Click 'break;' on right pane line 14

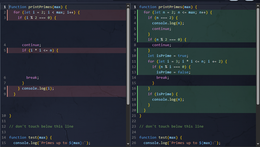[163, 78]
